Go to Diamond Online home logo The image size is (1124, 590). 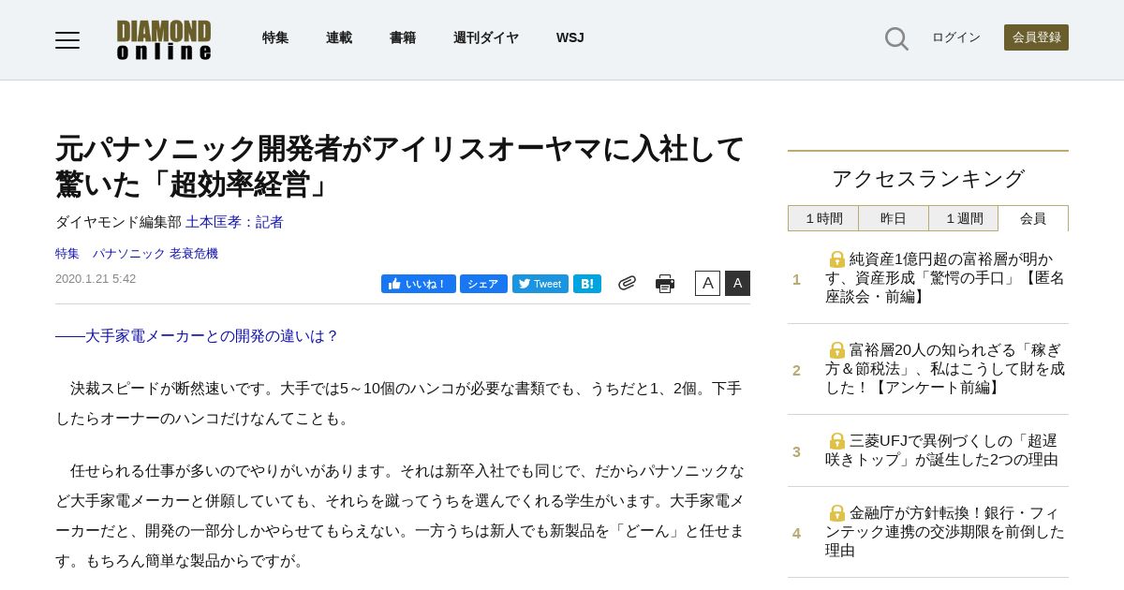pyautogui.click(x=164, y=39)
